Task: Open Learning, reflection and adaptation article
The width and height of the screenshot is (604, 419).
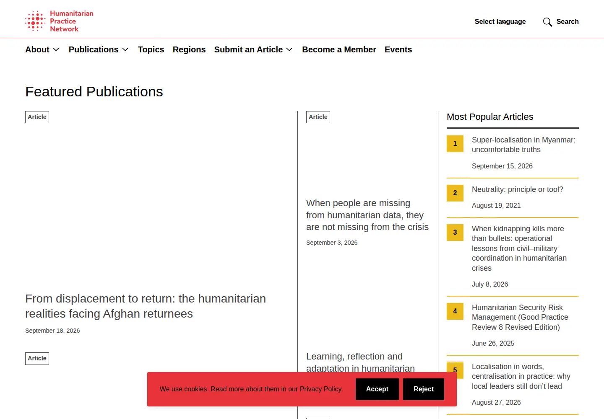Action: click(x=360, y=362)
